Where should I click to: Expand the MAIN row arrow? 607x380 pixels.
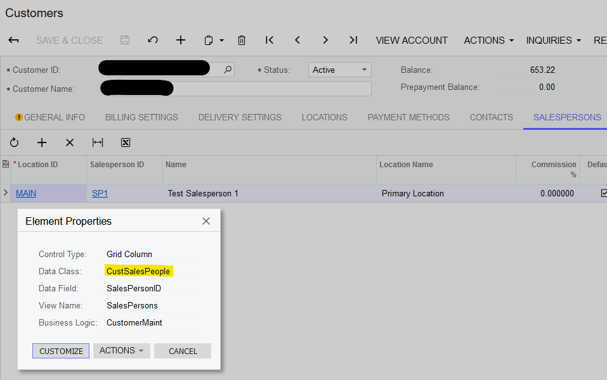coord(6,193)
